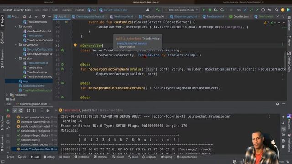Screen dimensions: 292x164
Task: Open ClientIntegrationTests run configuration dropdown
Action: (x=181, y=10)
